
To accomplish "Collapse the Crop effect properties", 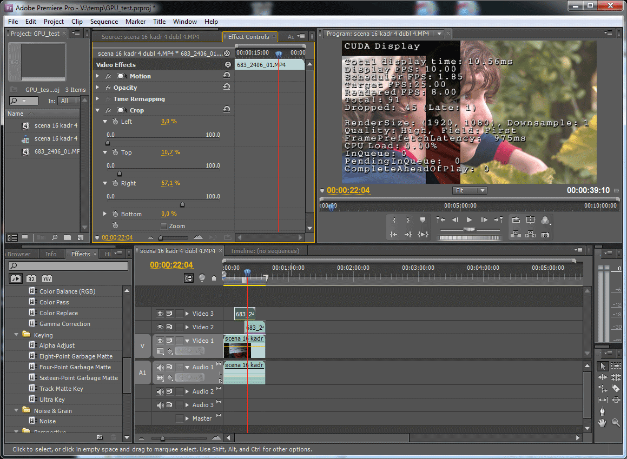I will point(97,110).
